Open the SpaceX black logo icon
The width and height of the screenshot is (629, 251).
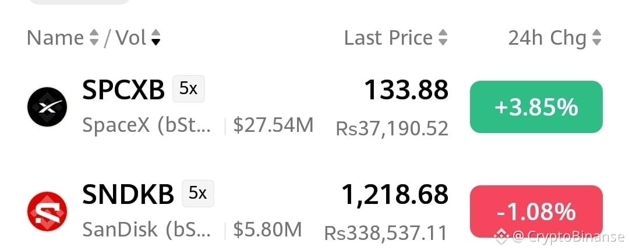pyautogui.click(x=47, y=107)
